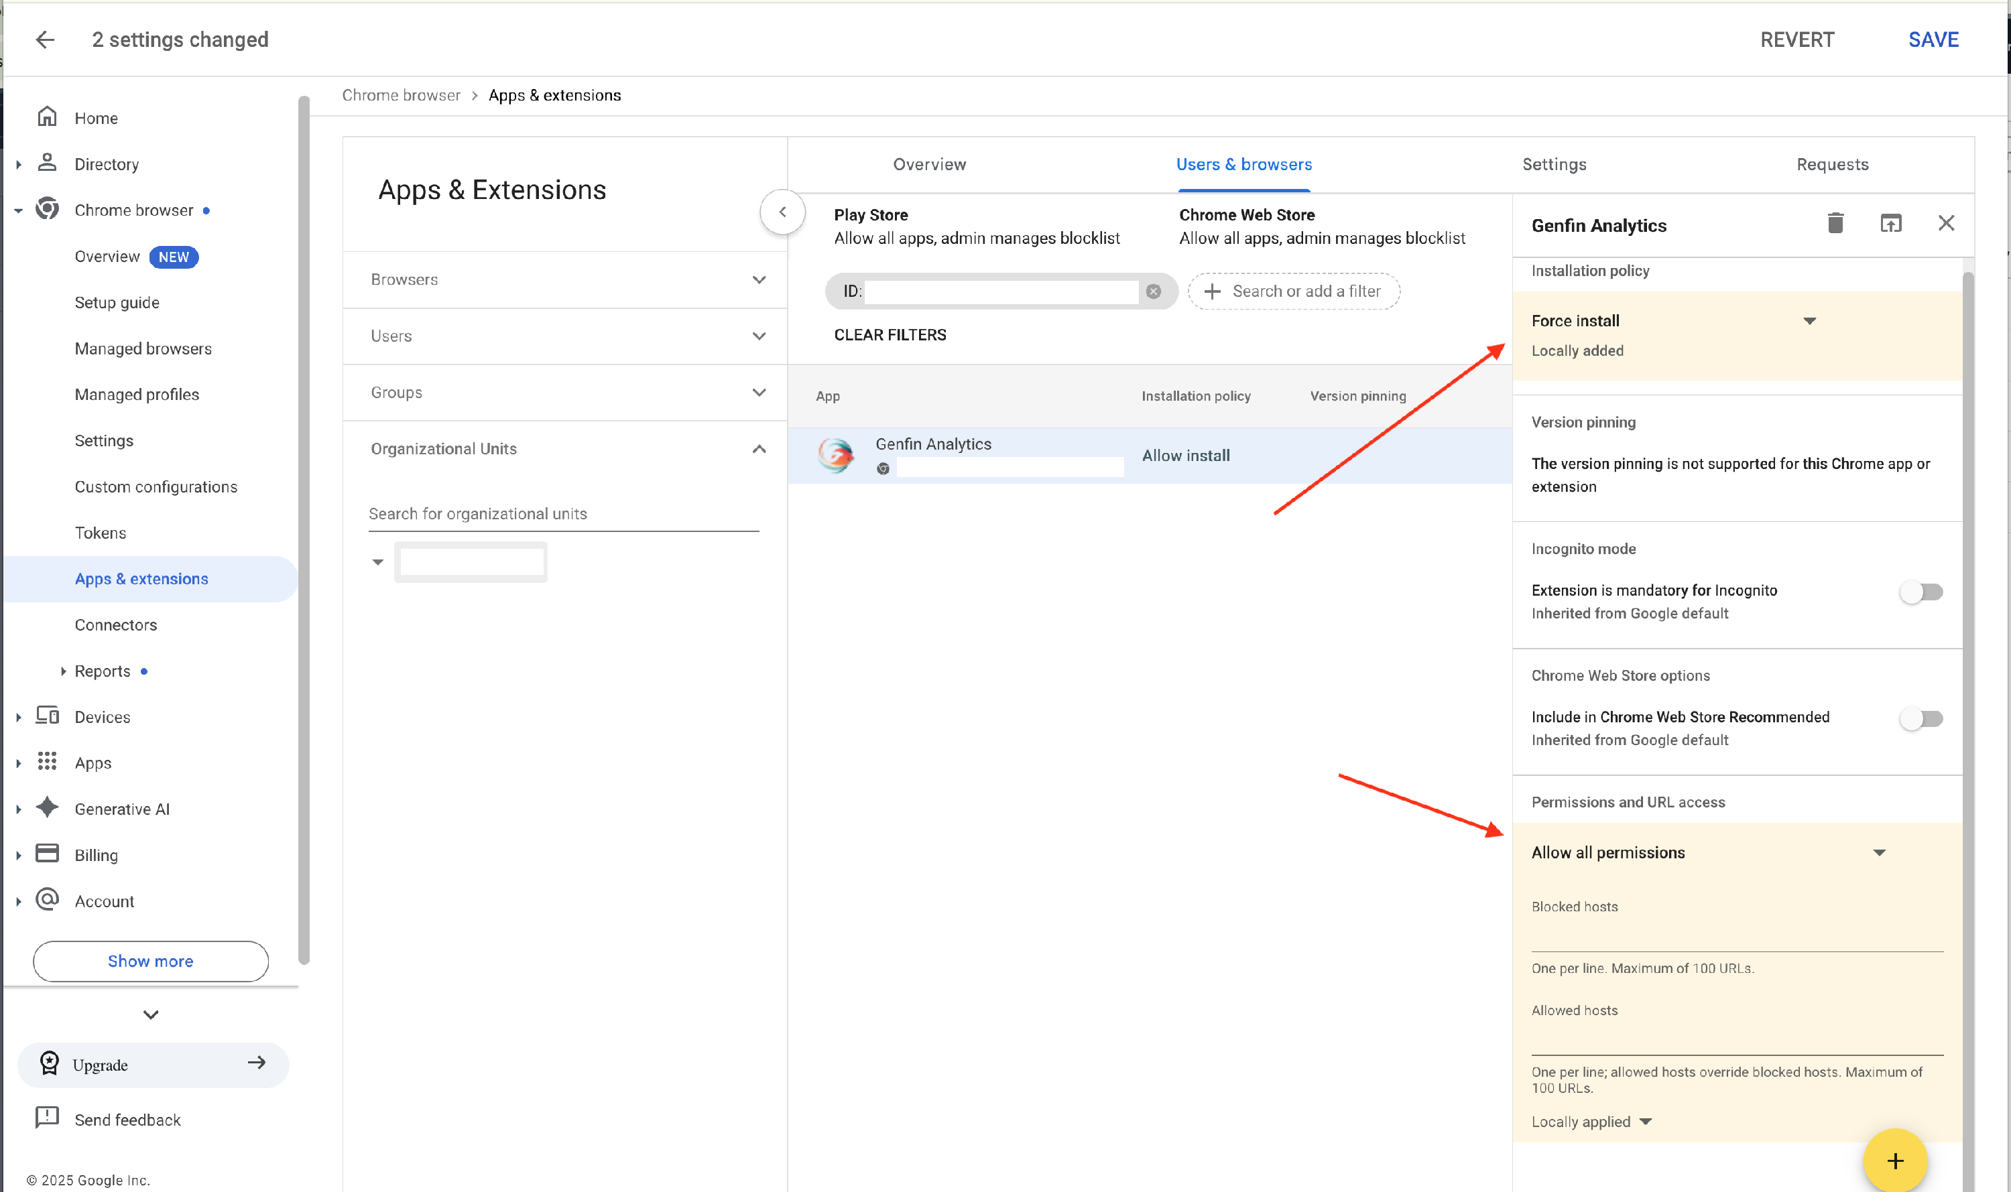Collapse the Organizational Units section
2011x1192 pixels.
coord(758,449)
